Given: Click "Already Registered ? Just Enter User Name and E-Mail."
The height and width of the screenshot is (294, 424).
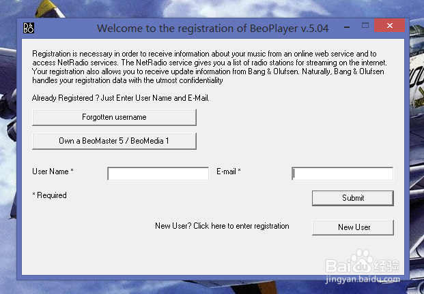Looking at the screenshot, I should (121, 98).
